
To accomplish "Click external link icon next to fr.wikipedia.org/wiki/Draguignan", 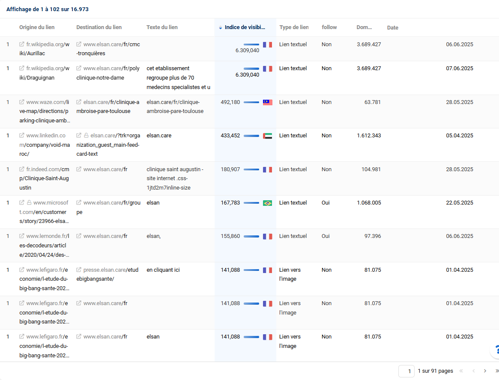I will click(x=22, y=68).
